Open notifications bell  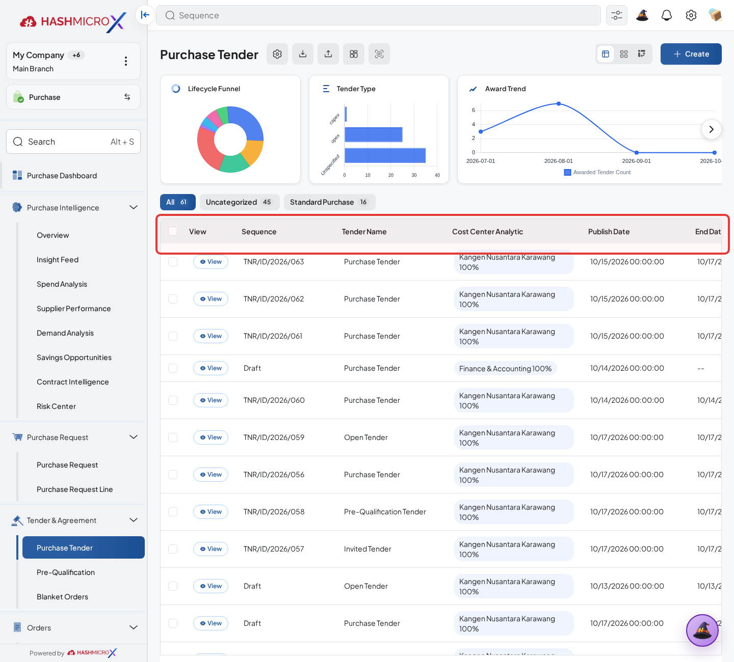coord(667,15)
